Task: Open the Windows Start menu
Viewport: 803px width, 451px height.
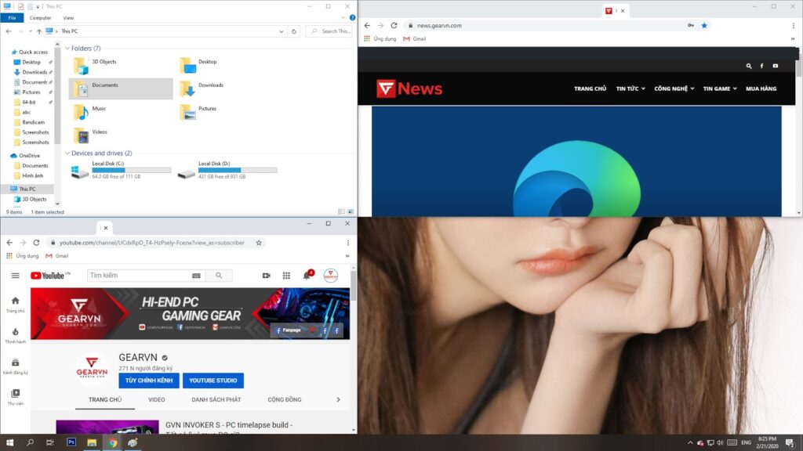Action: click(9, 442)
